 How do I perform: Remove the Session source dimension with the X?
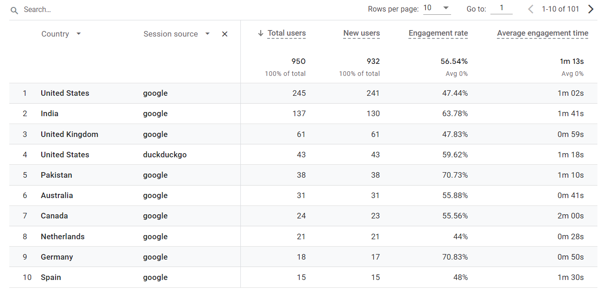coord(225,34)
